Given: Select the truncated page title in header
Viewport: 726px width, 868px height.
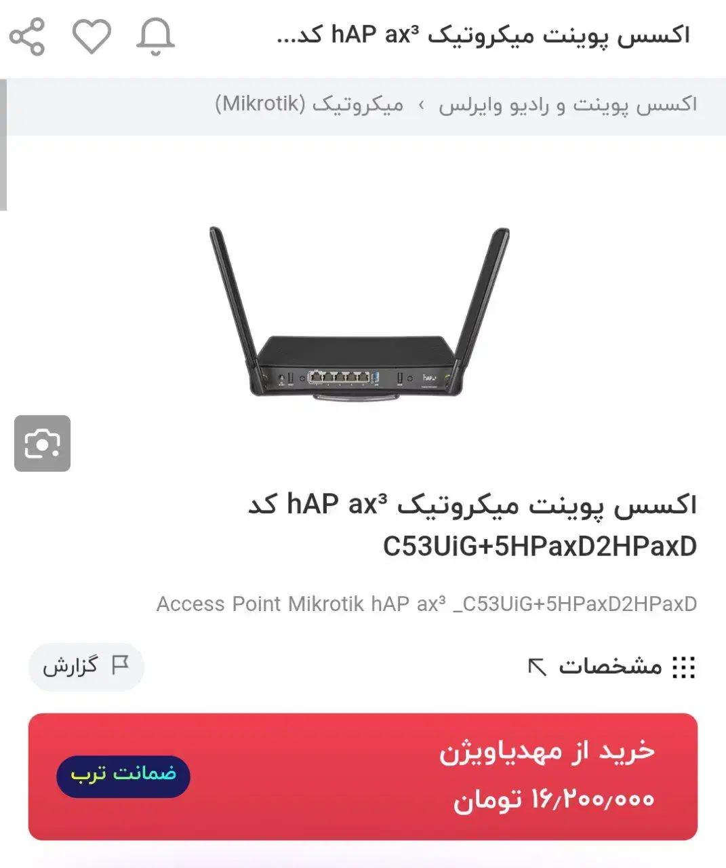Looking at the screenshot, I should point(483,35).
